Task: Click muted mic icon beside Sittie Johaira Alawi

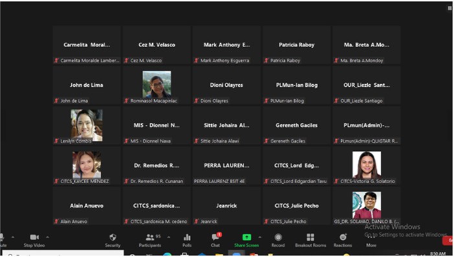Action: pyautogui.click(x=196, y=141)
